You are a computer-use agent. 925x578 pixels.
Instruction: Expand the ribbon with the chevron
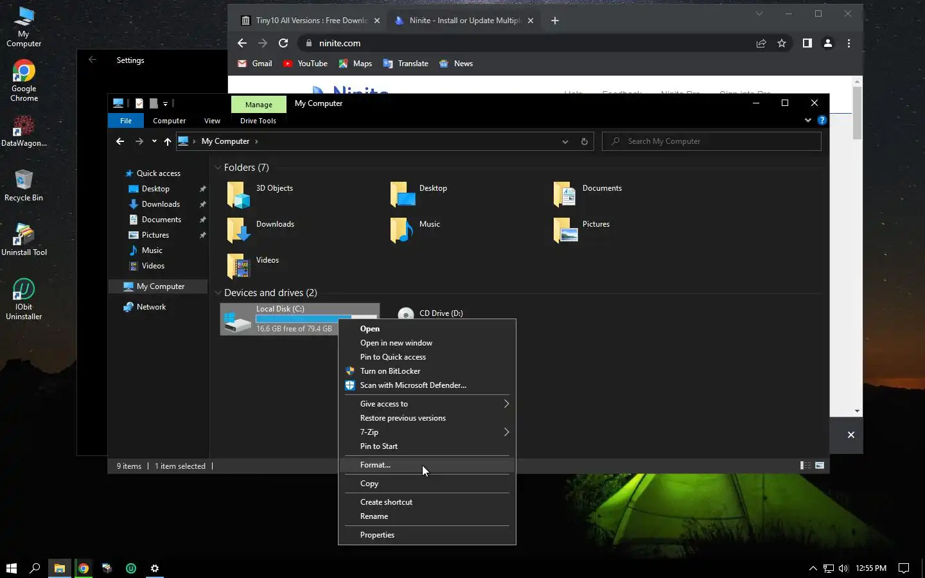coord(808,120)
